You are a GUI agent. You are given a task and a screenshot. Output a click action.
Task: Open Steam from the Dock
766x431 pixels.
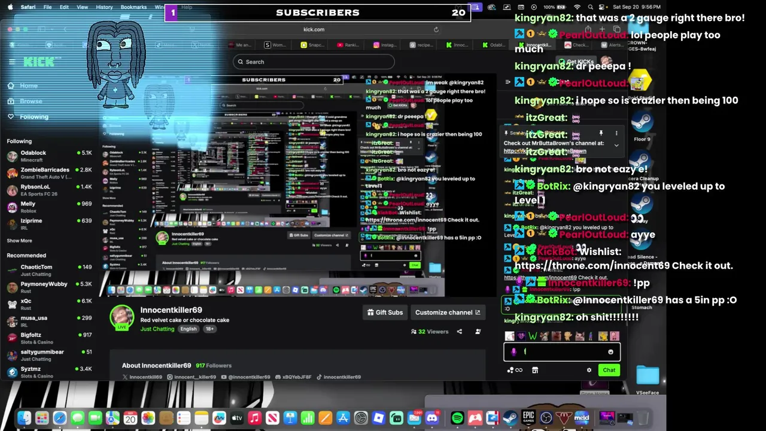click(510, 418)
